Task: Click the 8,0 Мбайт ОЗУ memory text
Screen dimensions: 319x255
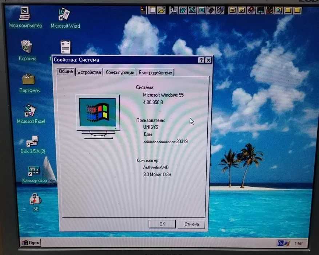Action: point(157,174)
